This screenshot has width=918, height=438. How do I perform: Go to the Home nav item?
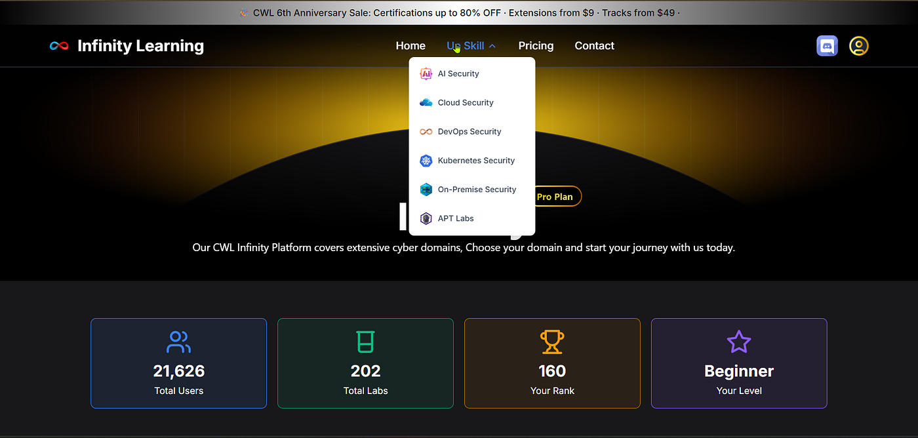[410, 46]
